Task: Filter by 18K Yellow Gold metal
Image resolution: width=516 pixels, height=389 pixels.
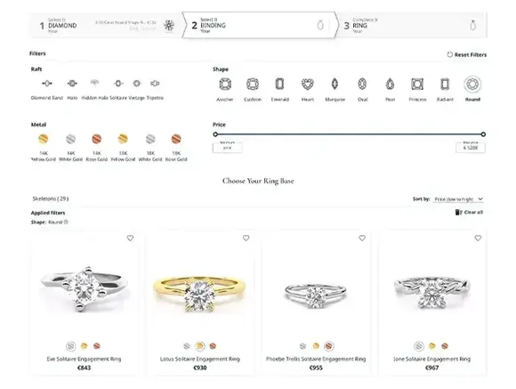Action: point(123,139)
